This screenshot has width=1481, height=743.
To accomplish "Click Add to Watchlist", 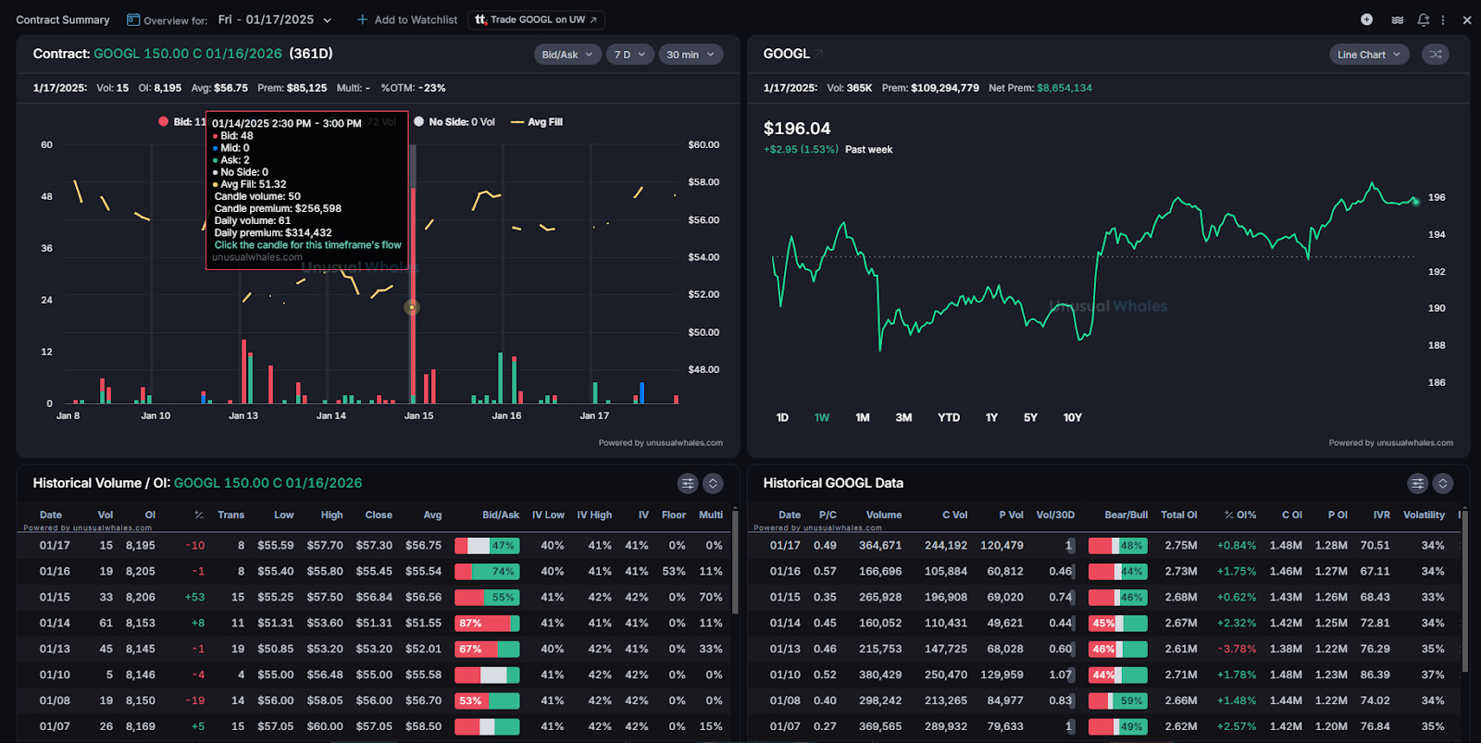I will [407, 19].
